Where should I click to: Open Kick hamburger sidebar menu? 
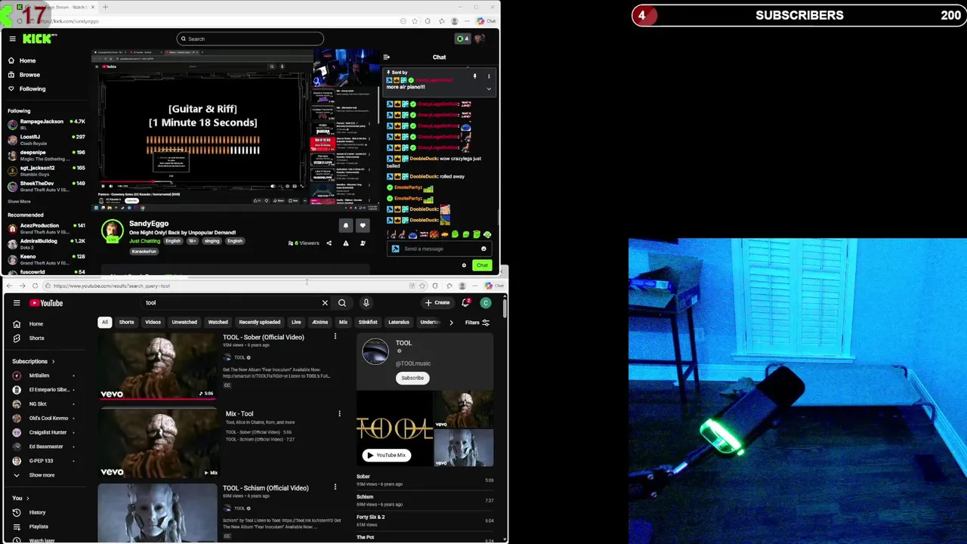point(12,39)
